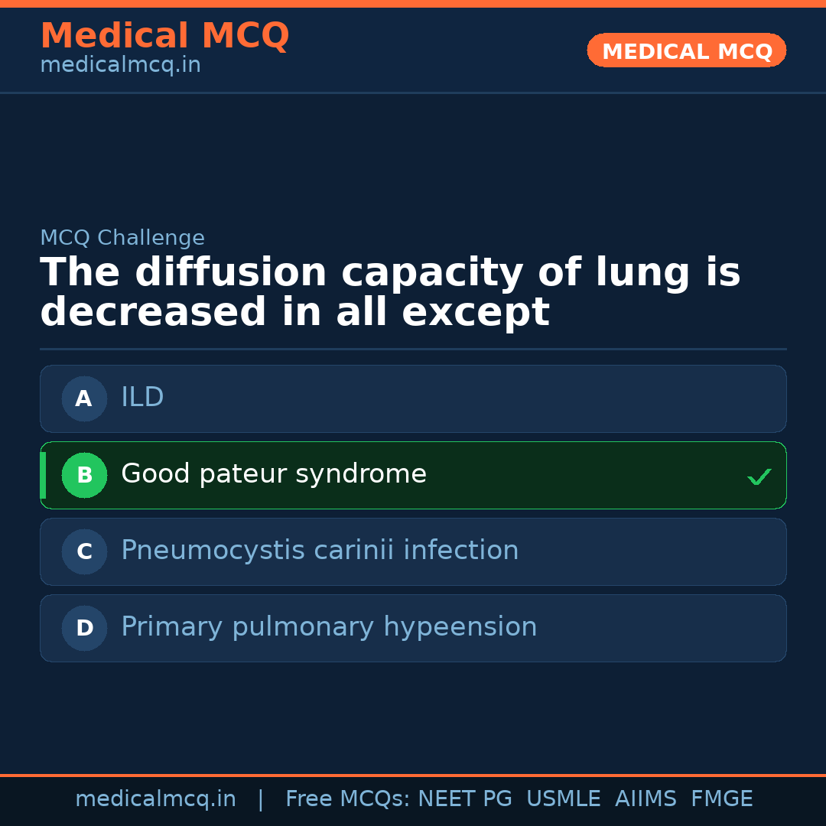Viewport: 826px width, 826px height.
Task: Choose the "Good pateur syndrome" answer text
Action: (x=274, y=474)
